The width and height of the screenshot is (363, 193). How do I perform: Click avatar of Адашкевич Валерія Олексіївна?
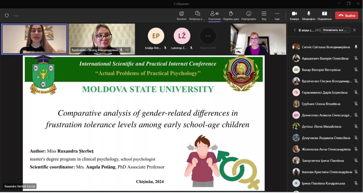(x=296, y=58)
